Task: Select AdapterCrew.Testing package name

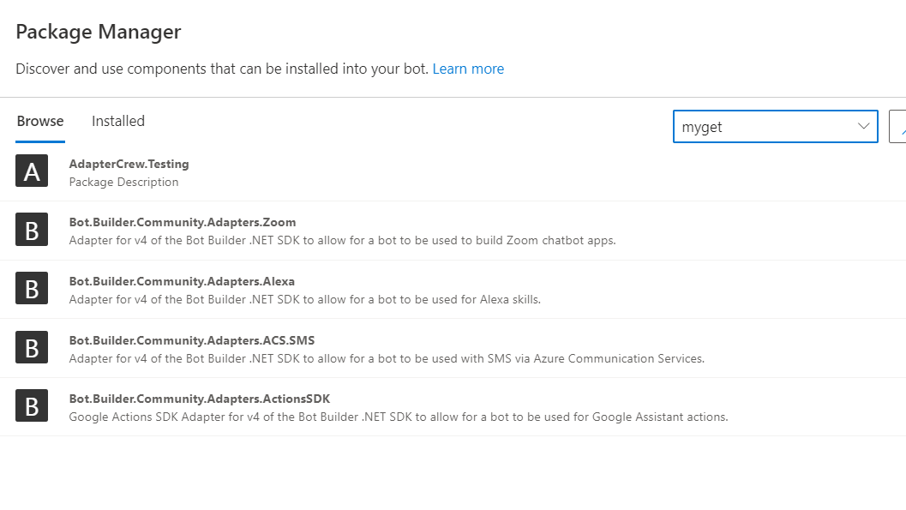Action: click(129, 164)
